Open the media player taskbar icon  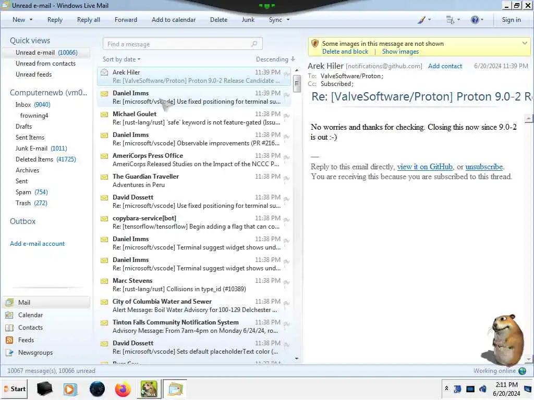(x=70, y=389)
